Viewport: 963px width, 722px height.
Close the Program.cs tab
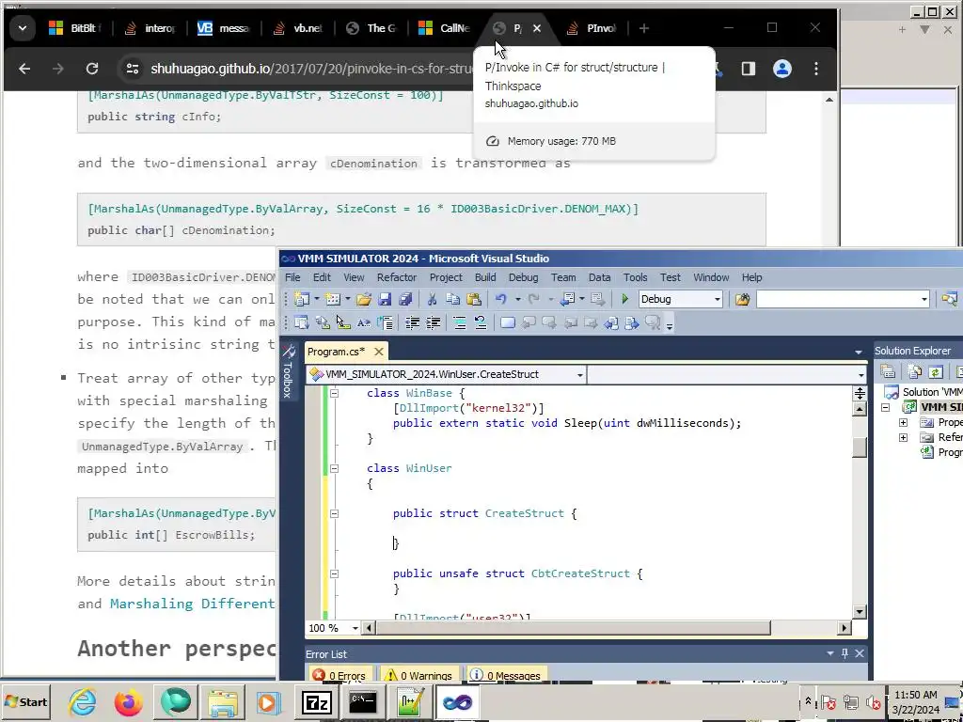coord(379,352)
